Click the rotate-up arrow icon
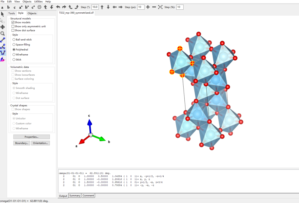 tap(45, 7)
